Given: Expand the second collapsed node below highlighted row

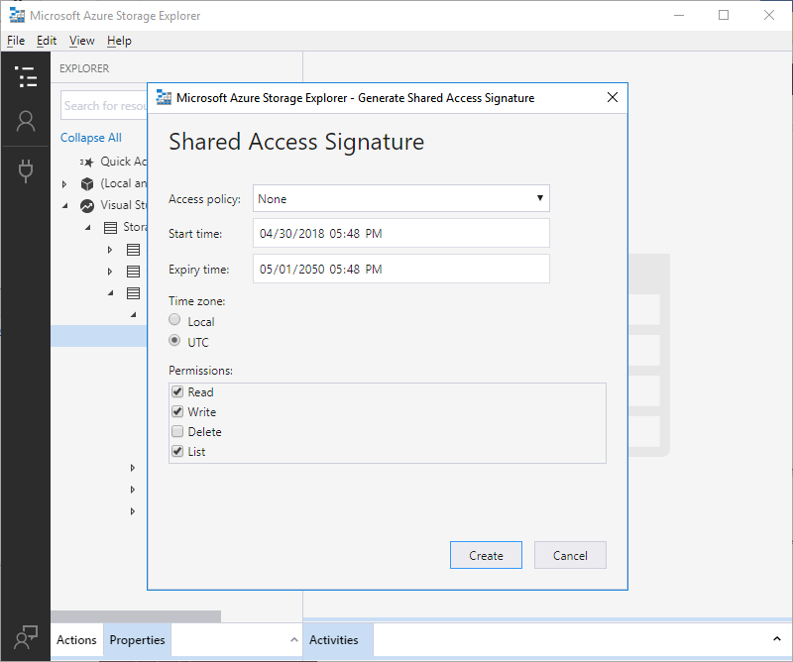Looking at the screenshot, I should [x=133, y=490].
